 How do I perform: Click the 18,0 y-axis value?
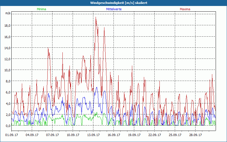coord(7,26)
